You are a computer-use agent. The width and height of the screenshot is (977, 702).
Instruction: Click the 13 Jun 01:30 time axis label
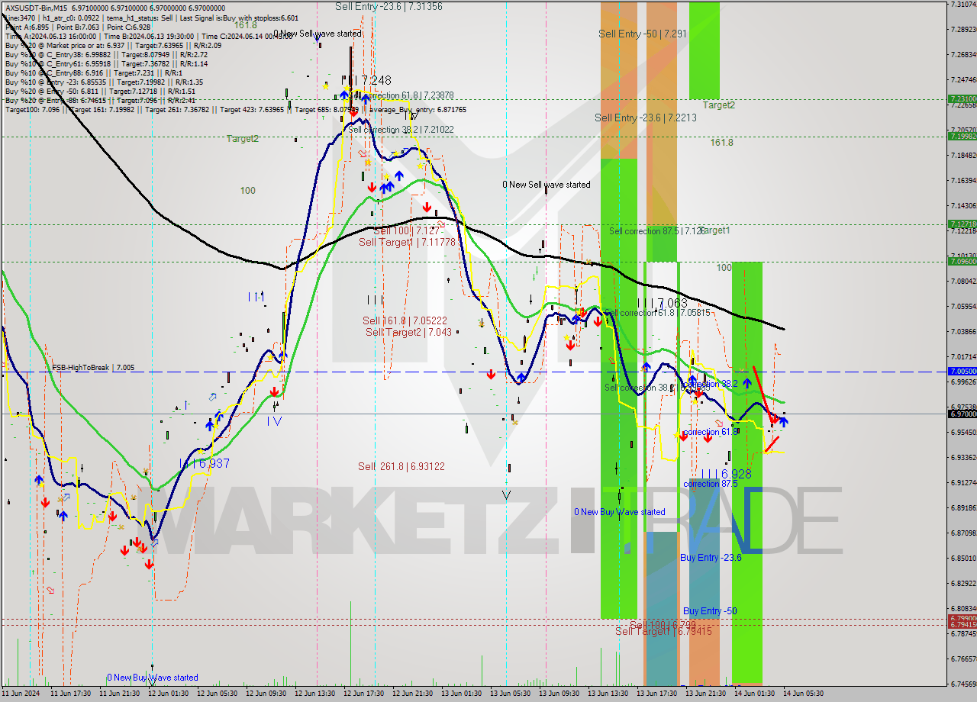tap(463, 694)
